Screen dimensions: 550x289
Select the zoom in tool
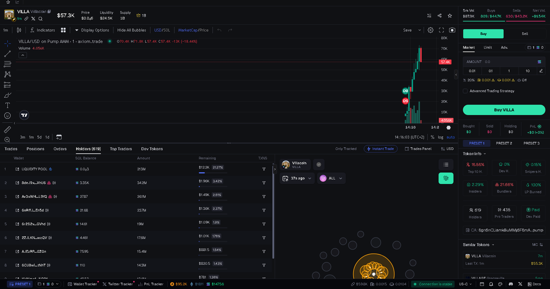(7, 140)
